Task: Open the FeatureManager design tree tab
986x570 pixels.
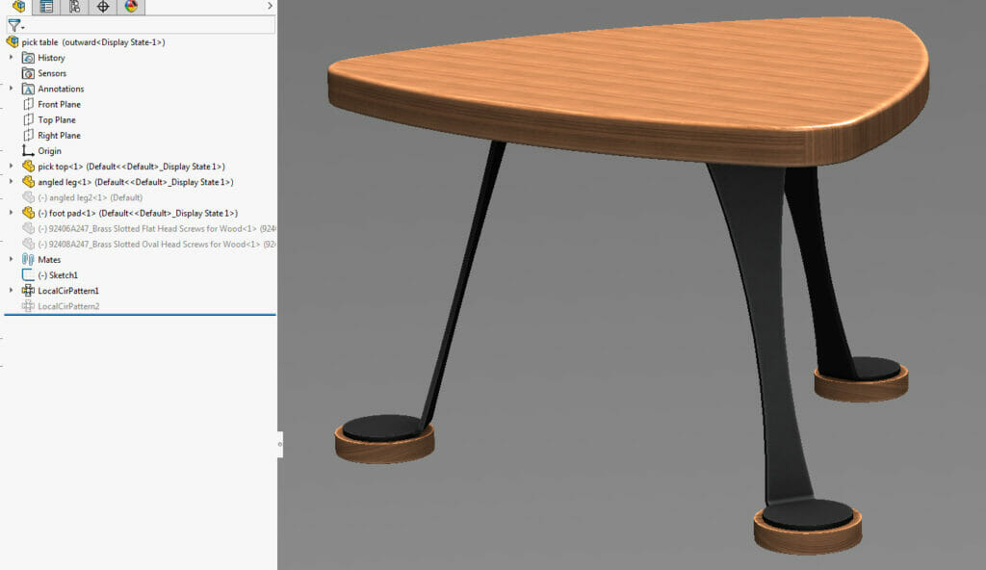Action: (18, 7)
